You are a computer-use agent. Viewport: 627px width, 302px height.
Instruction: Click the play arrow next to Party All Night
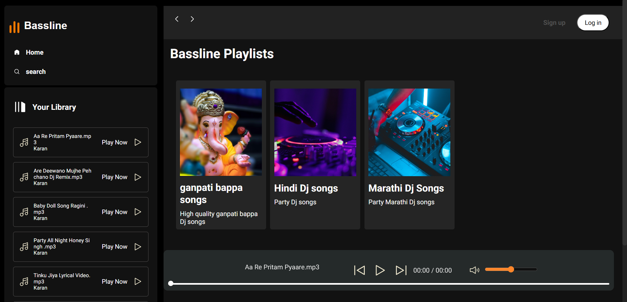coord(138,247)
